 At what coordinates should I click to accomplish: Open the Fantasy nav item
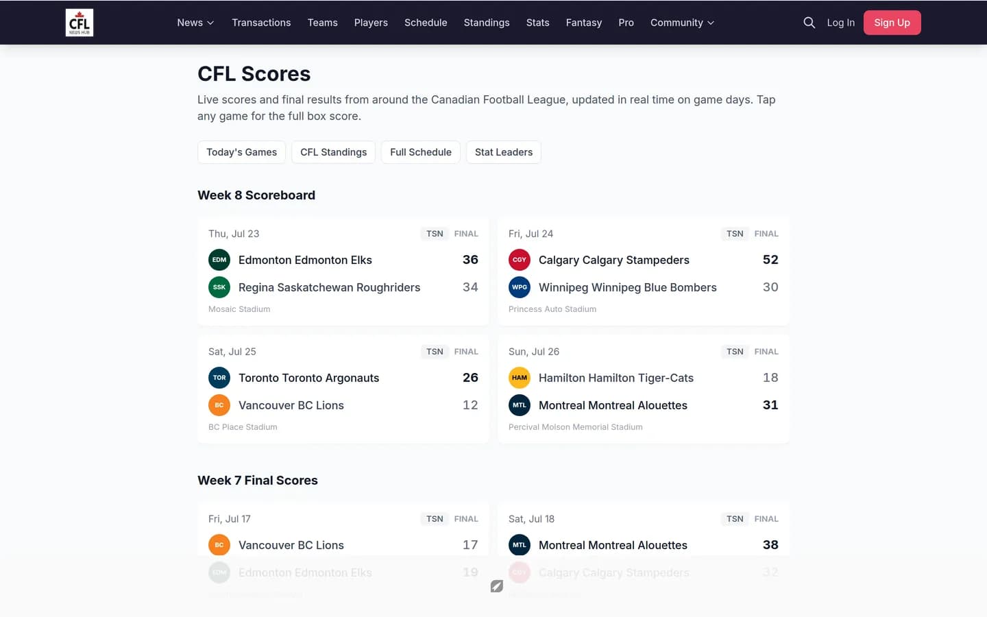click(x=584, y=23)
